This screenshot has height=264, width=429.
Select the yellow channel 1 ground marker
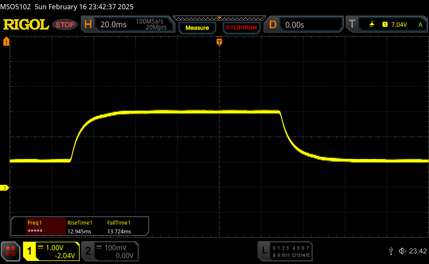coord(5,188)
